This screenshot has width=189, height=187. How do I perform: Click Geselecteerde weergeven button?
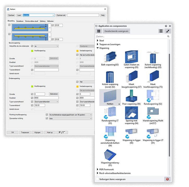pyautogui.click(x=116, y=31)
